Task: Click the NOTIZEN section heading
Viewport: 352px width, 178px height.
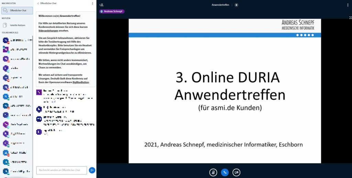Action: [6, 18]
